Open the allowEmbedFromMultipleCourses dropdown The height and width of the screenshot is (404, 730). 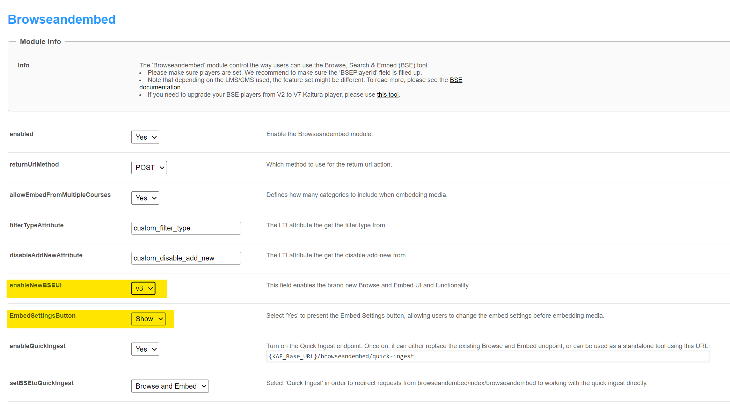pos(145,198)
